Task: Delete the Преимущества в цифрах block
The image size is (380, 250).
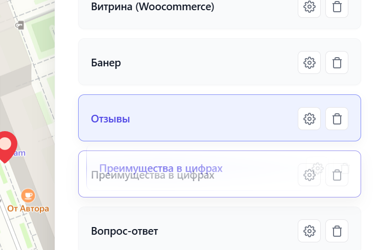Action: coord(337,175)
